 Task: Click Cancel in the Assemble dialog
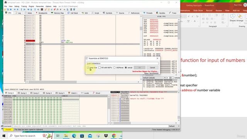(x=152, y=68)
